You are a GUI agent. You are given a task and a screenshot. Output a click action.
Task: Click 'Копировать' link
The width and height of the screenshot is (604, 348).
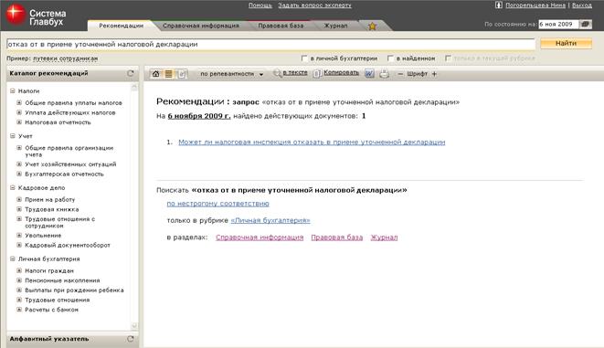click(341, 73)
